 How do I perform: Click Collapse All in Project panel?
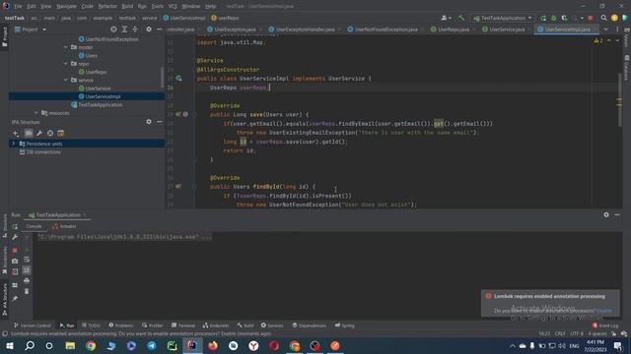point(135,29)
